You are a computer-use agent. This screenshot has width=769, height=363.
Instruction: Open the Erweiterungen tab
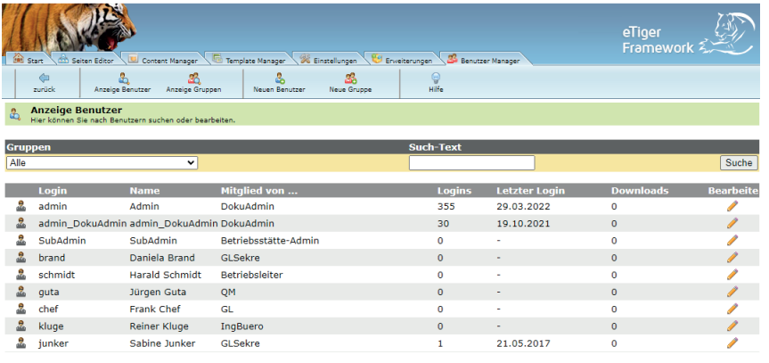tap(403, 61)
